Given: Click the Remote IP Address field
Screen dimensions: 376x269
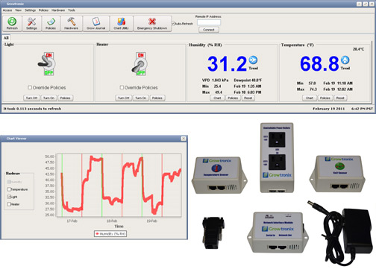Looking at the screenshot, I should pos(209,22).
